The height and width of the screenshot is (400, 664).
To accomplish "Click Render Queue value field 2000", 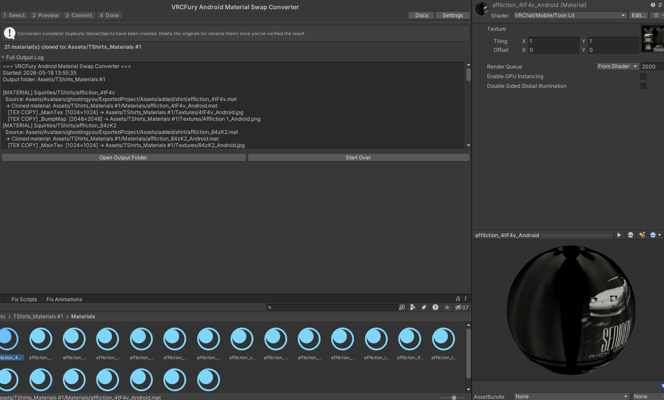I will 652,66.
